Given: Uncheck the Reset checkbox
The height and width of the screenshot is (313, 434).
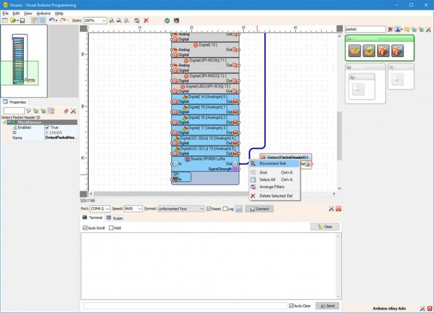Looking at the screenshot, I should [209, 209].
